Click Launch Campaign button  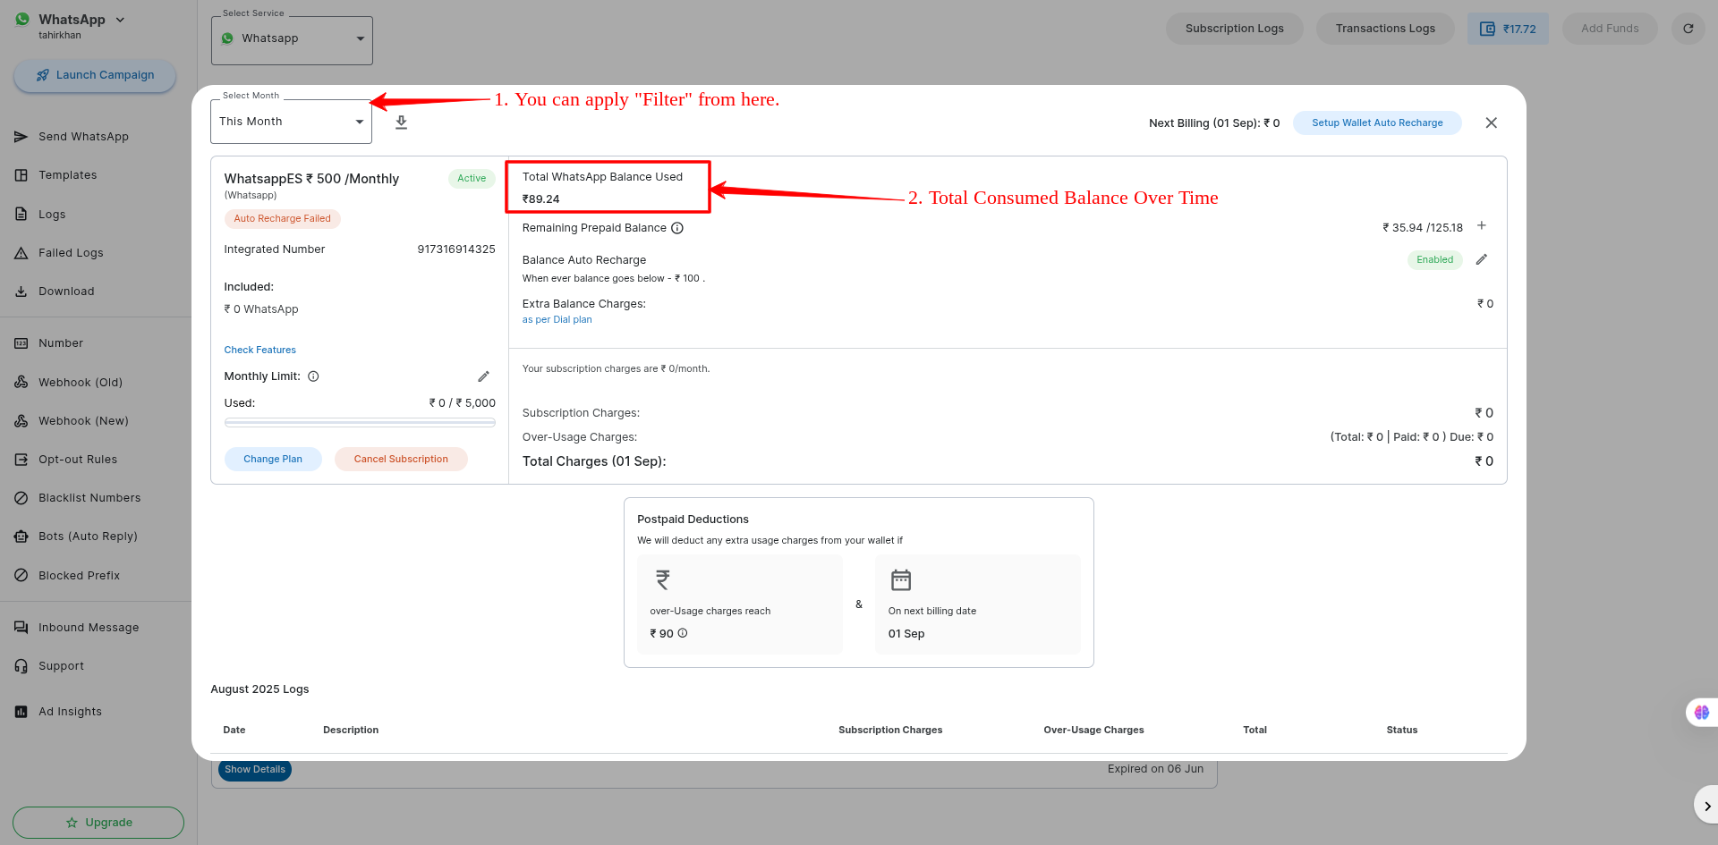tap(95, 75)
